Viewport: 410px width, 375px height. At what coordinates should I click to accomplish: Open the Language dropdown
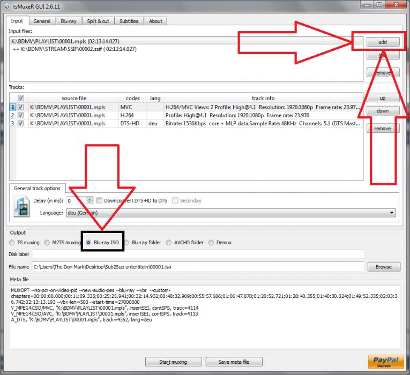(231, 213)
